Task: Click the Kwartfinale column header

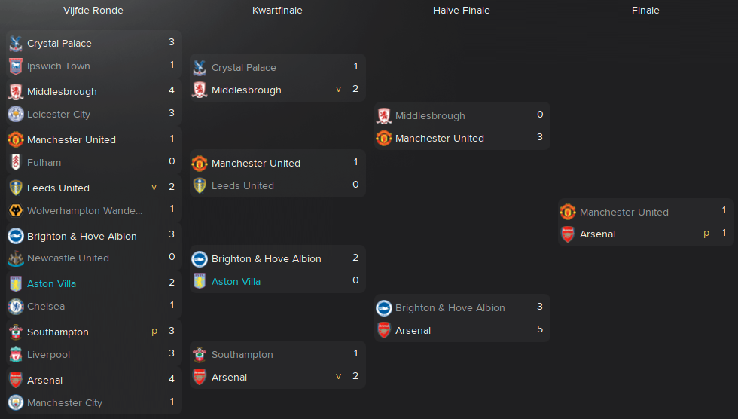Action: coord(277,11)
